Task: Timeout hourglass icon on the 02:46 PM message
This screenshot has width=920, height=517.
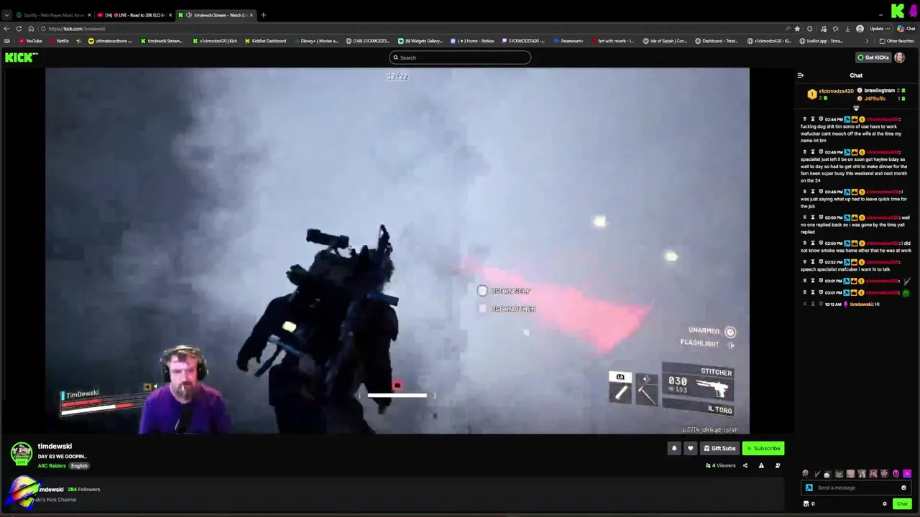Action: (x=813, y=152)
